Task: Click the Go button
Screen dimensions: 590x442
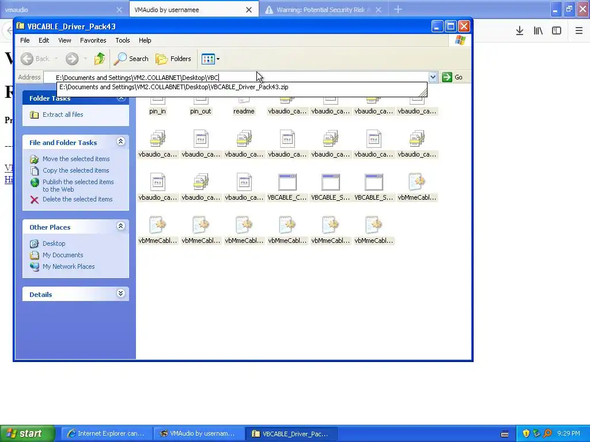Action: tap(452, 77)
